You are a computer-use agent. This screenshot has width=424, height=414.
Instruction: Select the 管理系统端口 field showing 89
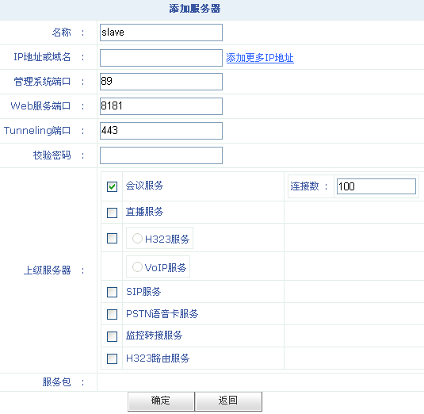pyautogui.click(x=161, y=82)
